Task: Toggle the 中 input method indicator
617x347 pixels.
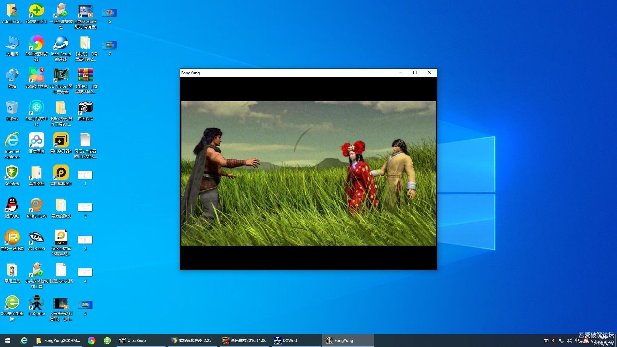Action: [x=577, y=341]
